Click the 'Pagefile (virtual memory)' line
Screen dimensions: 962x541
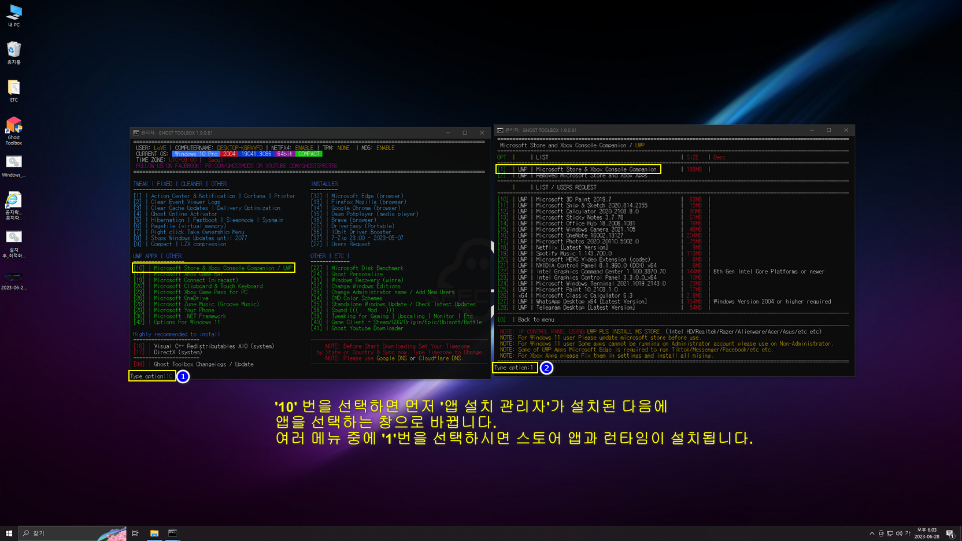coord(179,227)
